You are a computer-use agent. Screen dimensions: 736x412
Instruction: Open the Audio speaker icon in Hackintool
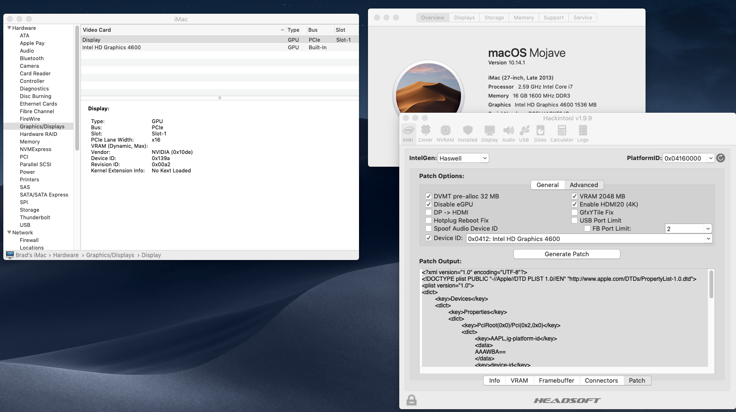508,134
